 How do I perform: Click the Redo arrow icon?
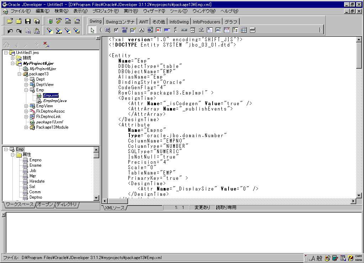(19, 31)
